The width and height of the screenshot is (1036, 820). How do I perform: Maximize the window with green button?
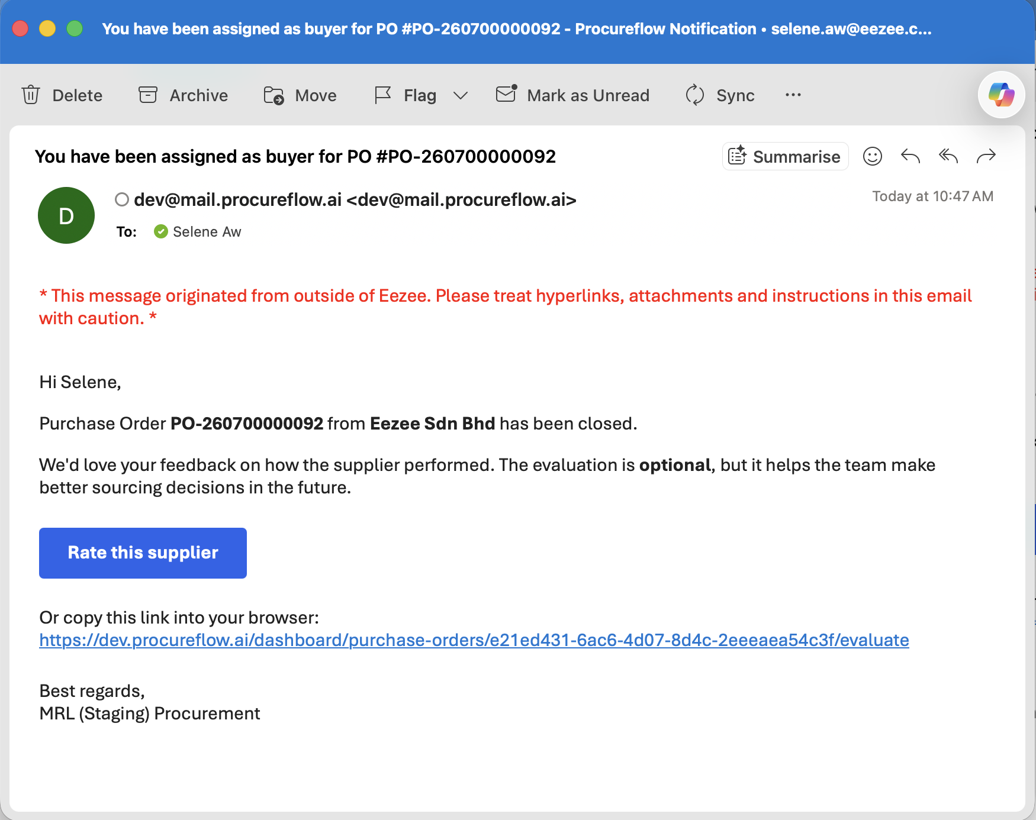tap(75, 28)
